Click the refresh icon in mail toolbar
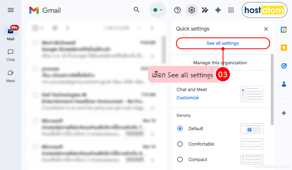292x170 pixels. click(55, 28)
